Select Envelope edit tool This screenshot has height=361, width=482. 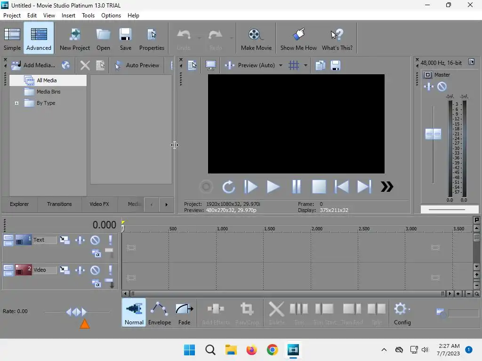click(x=160, y=313)
